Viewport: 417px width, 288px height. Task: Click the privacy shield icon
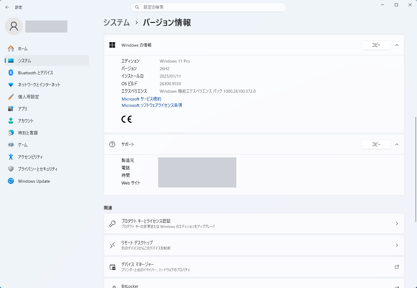click(11, 169)
